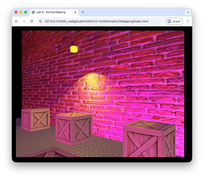Image resolution: width=204 pixels, height=178 pixels.
Task: Click the globe favicon on the tab
Action: tap(33, 12)
